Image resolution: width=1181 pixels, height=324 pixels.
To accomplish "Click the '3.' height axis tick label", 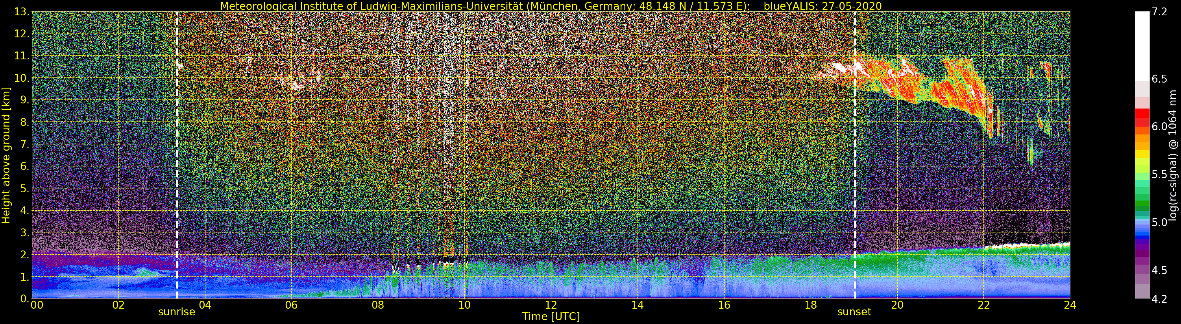I will click(x=25, y=232).
